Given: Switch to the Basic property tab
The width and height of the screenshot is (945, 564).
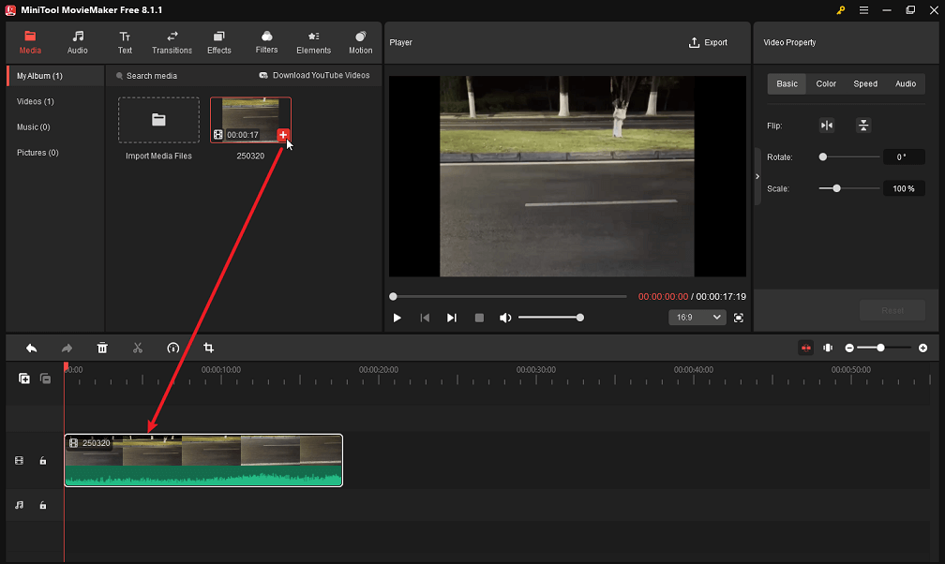Looking at the screenshot, I should tap(787, 83).
